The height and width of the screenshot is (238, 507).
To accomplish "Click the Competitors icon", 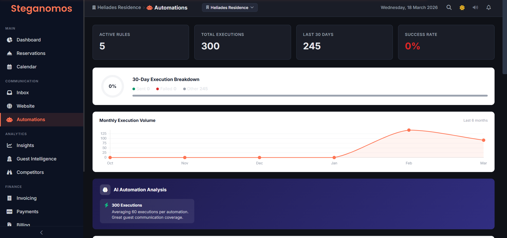I will 10,172.
